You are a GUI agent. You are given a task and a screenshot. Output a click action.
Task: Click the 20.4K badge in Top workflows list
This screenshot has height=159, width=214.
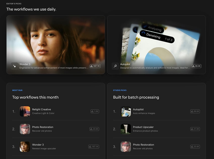pos(94,129)
